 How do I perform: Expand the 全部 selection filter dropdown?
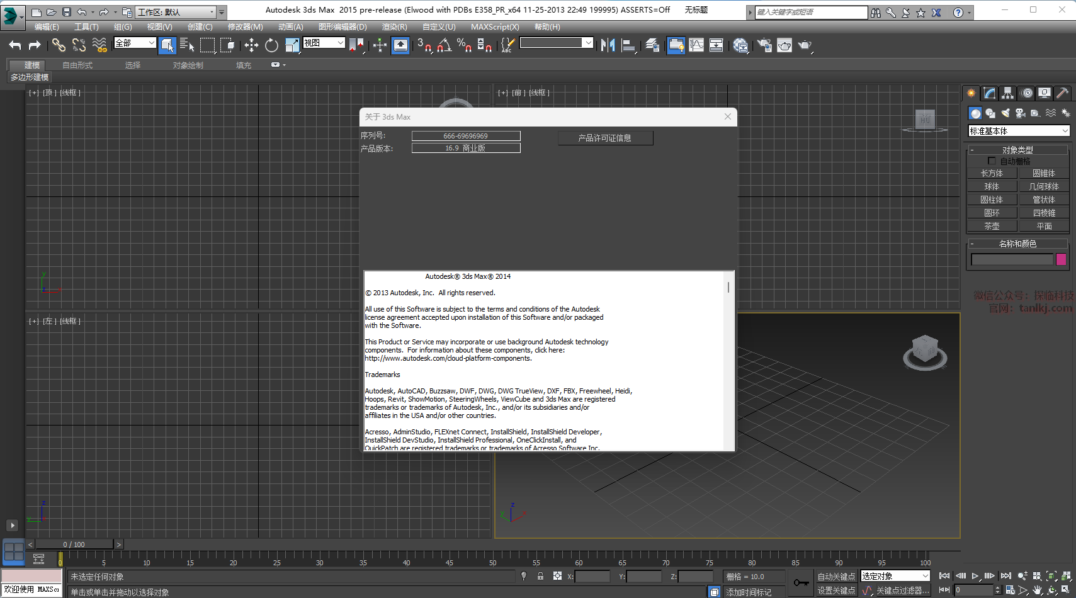click(x=135, y=43)
